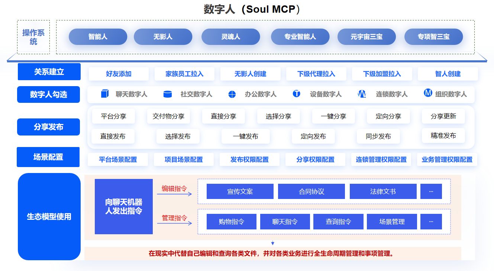Click the cylinder icon beside 社交数字人
Image resolution: width=494 pixels, height=271 pixels.
coord(168,94)
